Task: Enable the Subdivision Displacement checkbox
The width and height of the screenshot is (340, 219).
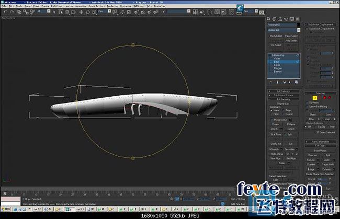Action: pos(307,29)
